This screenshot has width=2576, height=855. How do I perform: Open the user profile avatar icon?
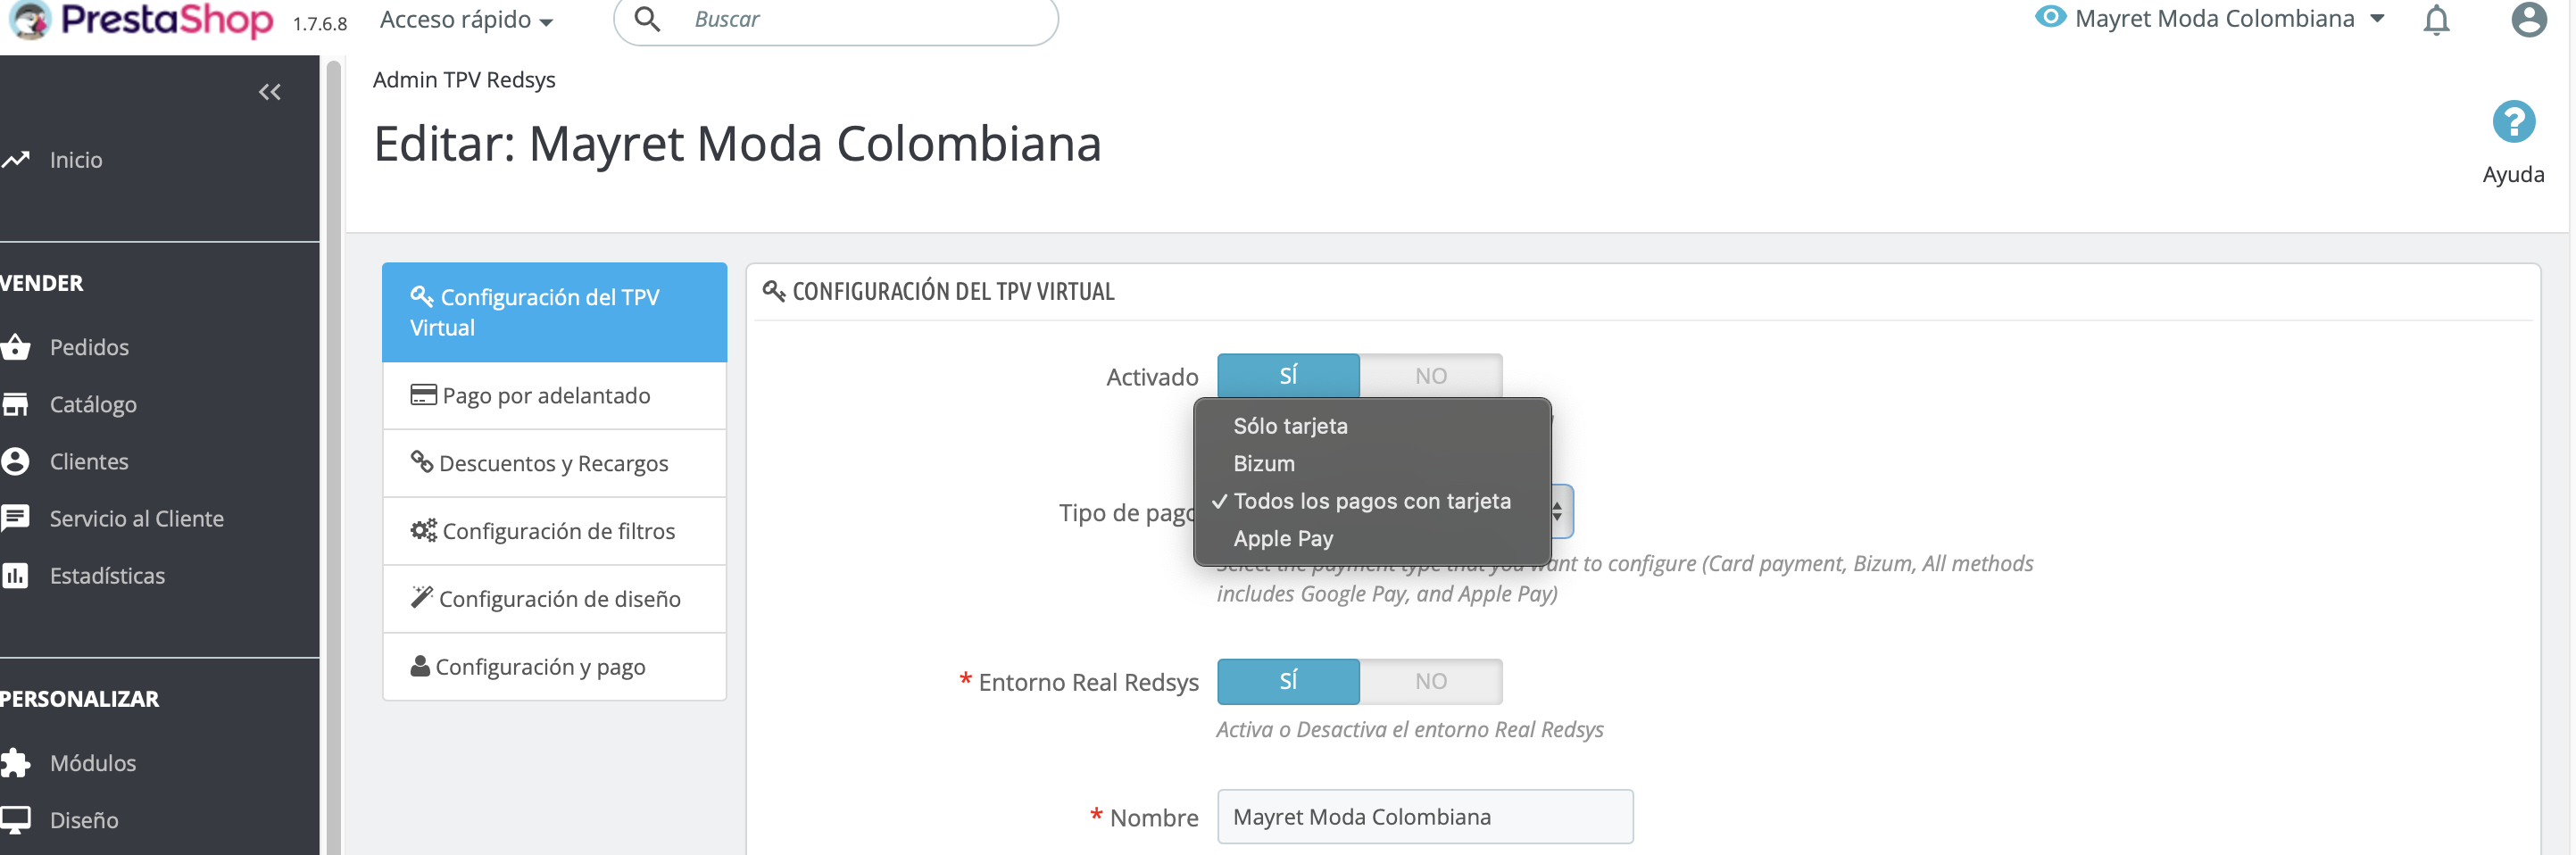[2528, 19]
